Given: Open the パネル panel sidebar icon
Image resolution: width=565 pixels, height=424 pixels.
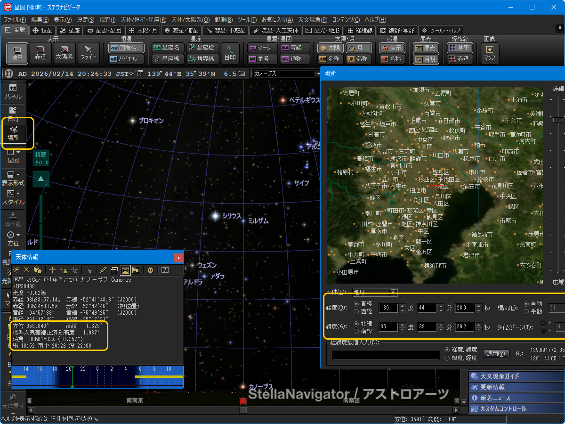Looking at the screenshot, I should [13, 92].
